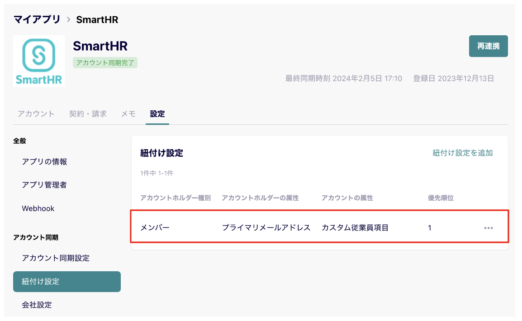Click the 1件中 1-1件 count text
This screenshot has height=321, width=522.
point(157,173)
